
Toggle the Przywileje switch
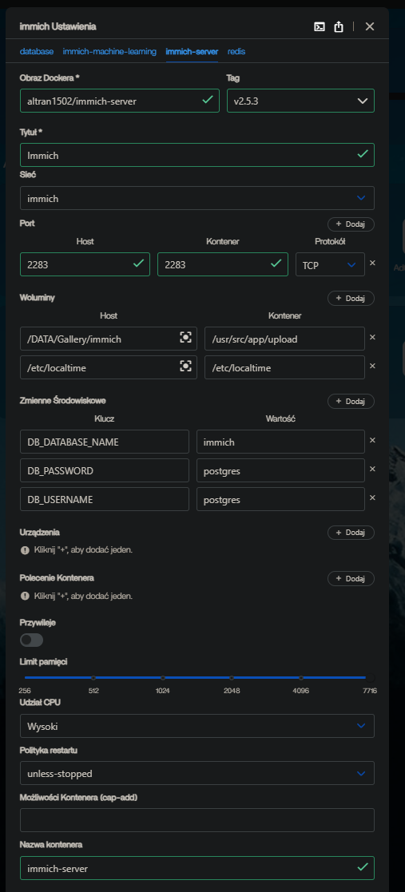tap(32, 640)
